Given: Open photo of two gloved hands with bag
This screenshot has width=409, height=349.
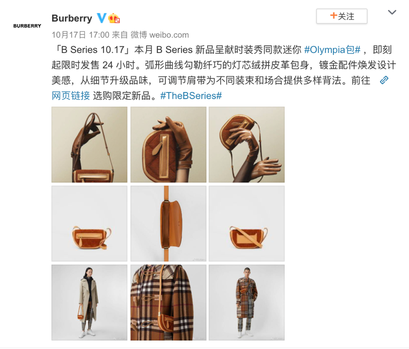Looking at the screenshot, I should pyautogui.click(x=247, y=145).
